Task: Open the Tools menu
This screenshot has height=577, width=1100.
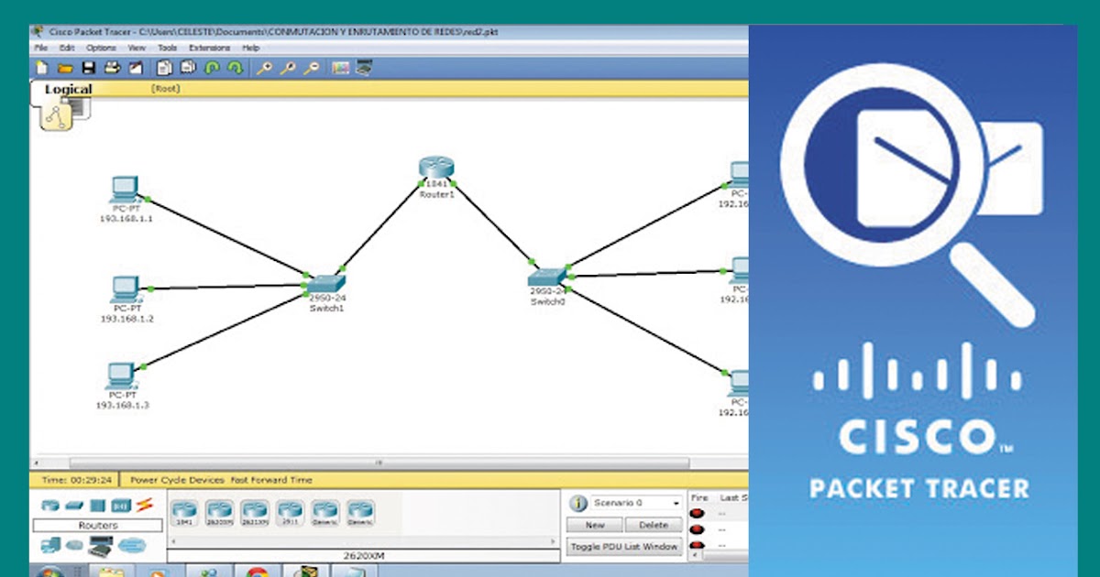Action: pos(170,47)
